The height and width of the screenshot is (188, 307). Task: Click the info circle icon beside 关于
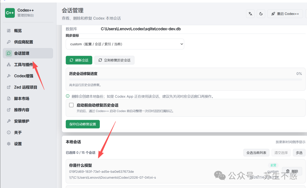click(9, 133)
